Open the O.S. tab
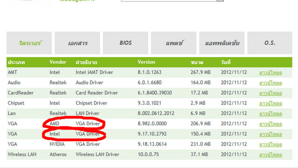Image resolution: width=298 pixels, height=168 pixels. 270,43
